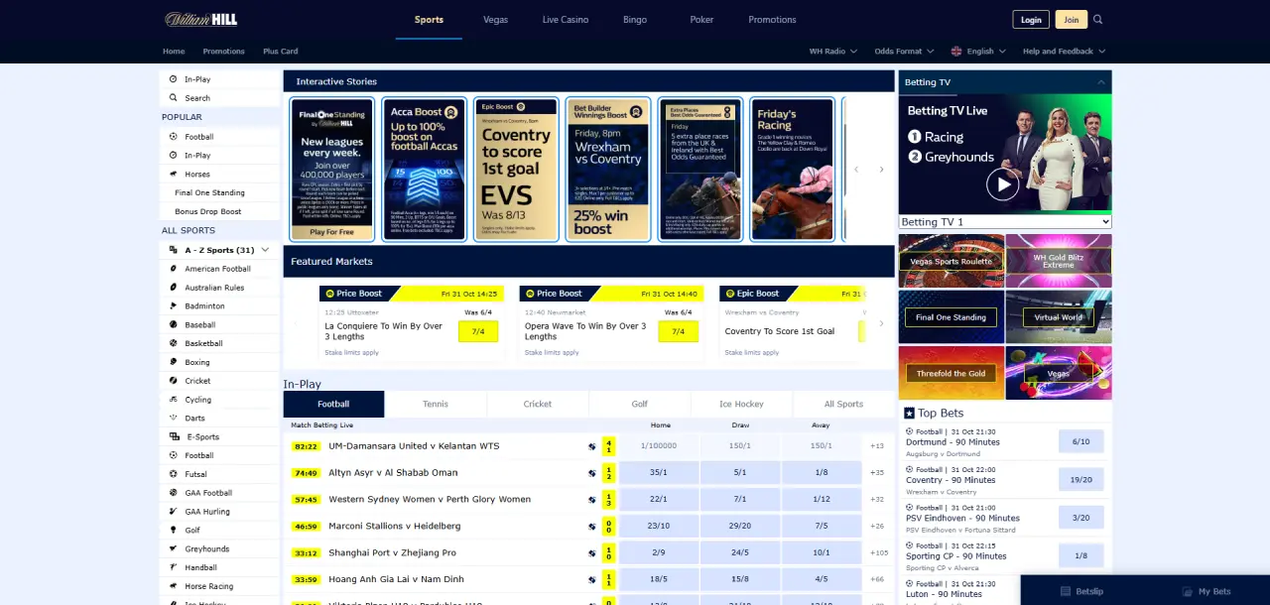Open more markets +13 for UM-Damansara match
Image resolution: width=1270 pixels, height=605 pixels.
pyautogui.click(x=877, y=446)
